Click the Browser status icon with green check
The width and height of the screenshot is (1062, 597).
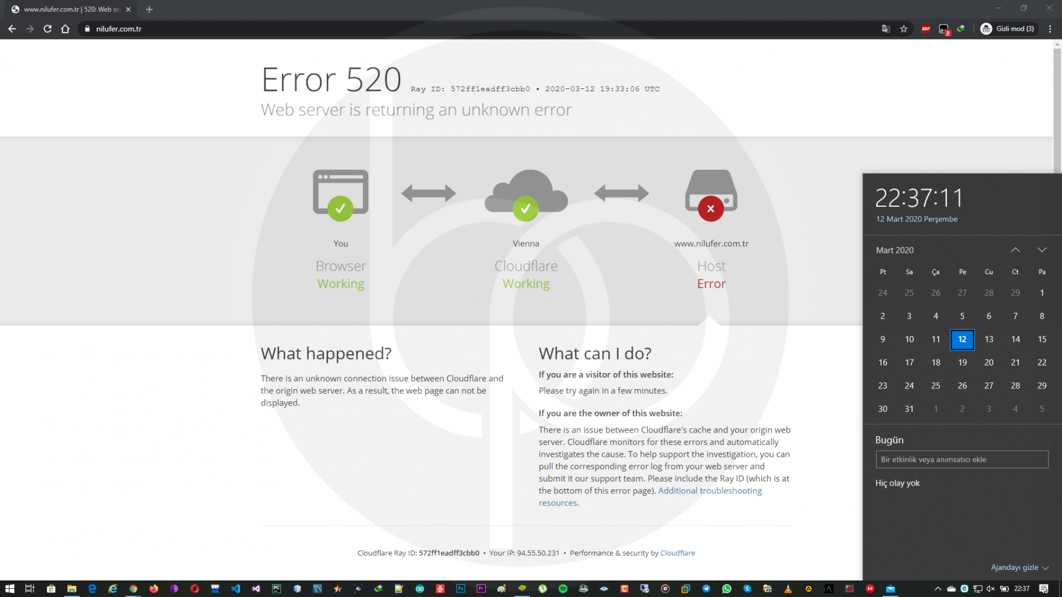click(x=340, y=195)
